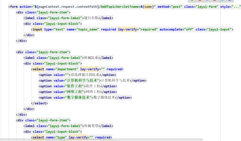Click the 请选择题目的院系 option text
The width and height of the screenshot is (241, 141).
(85, 75)
